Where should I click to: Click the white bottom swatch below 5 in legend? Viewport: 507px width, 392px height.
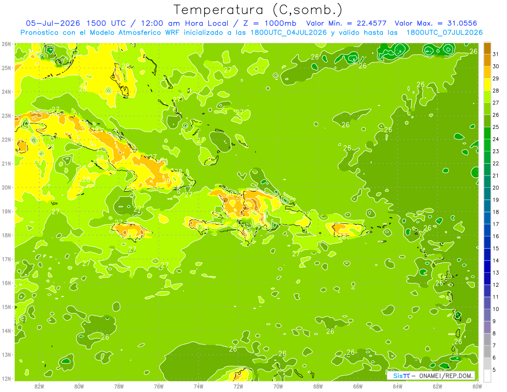pos(487,376)
